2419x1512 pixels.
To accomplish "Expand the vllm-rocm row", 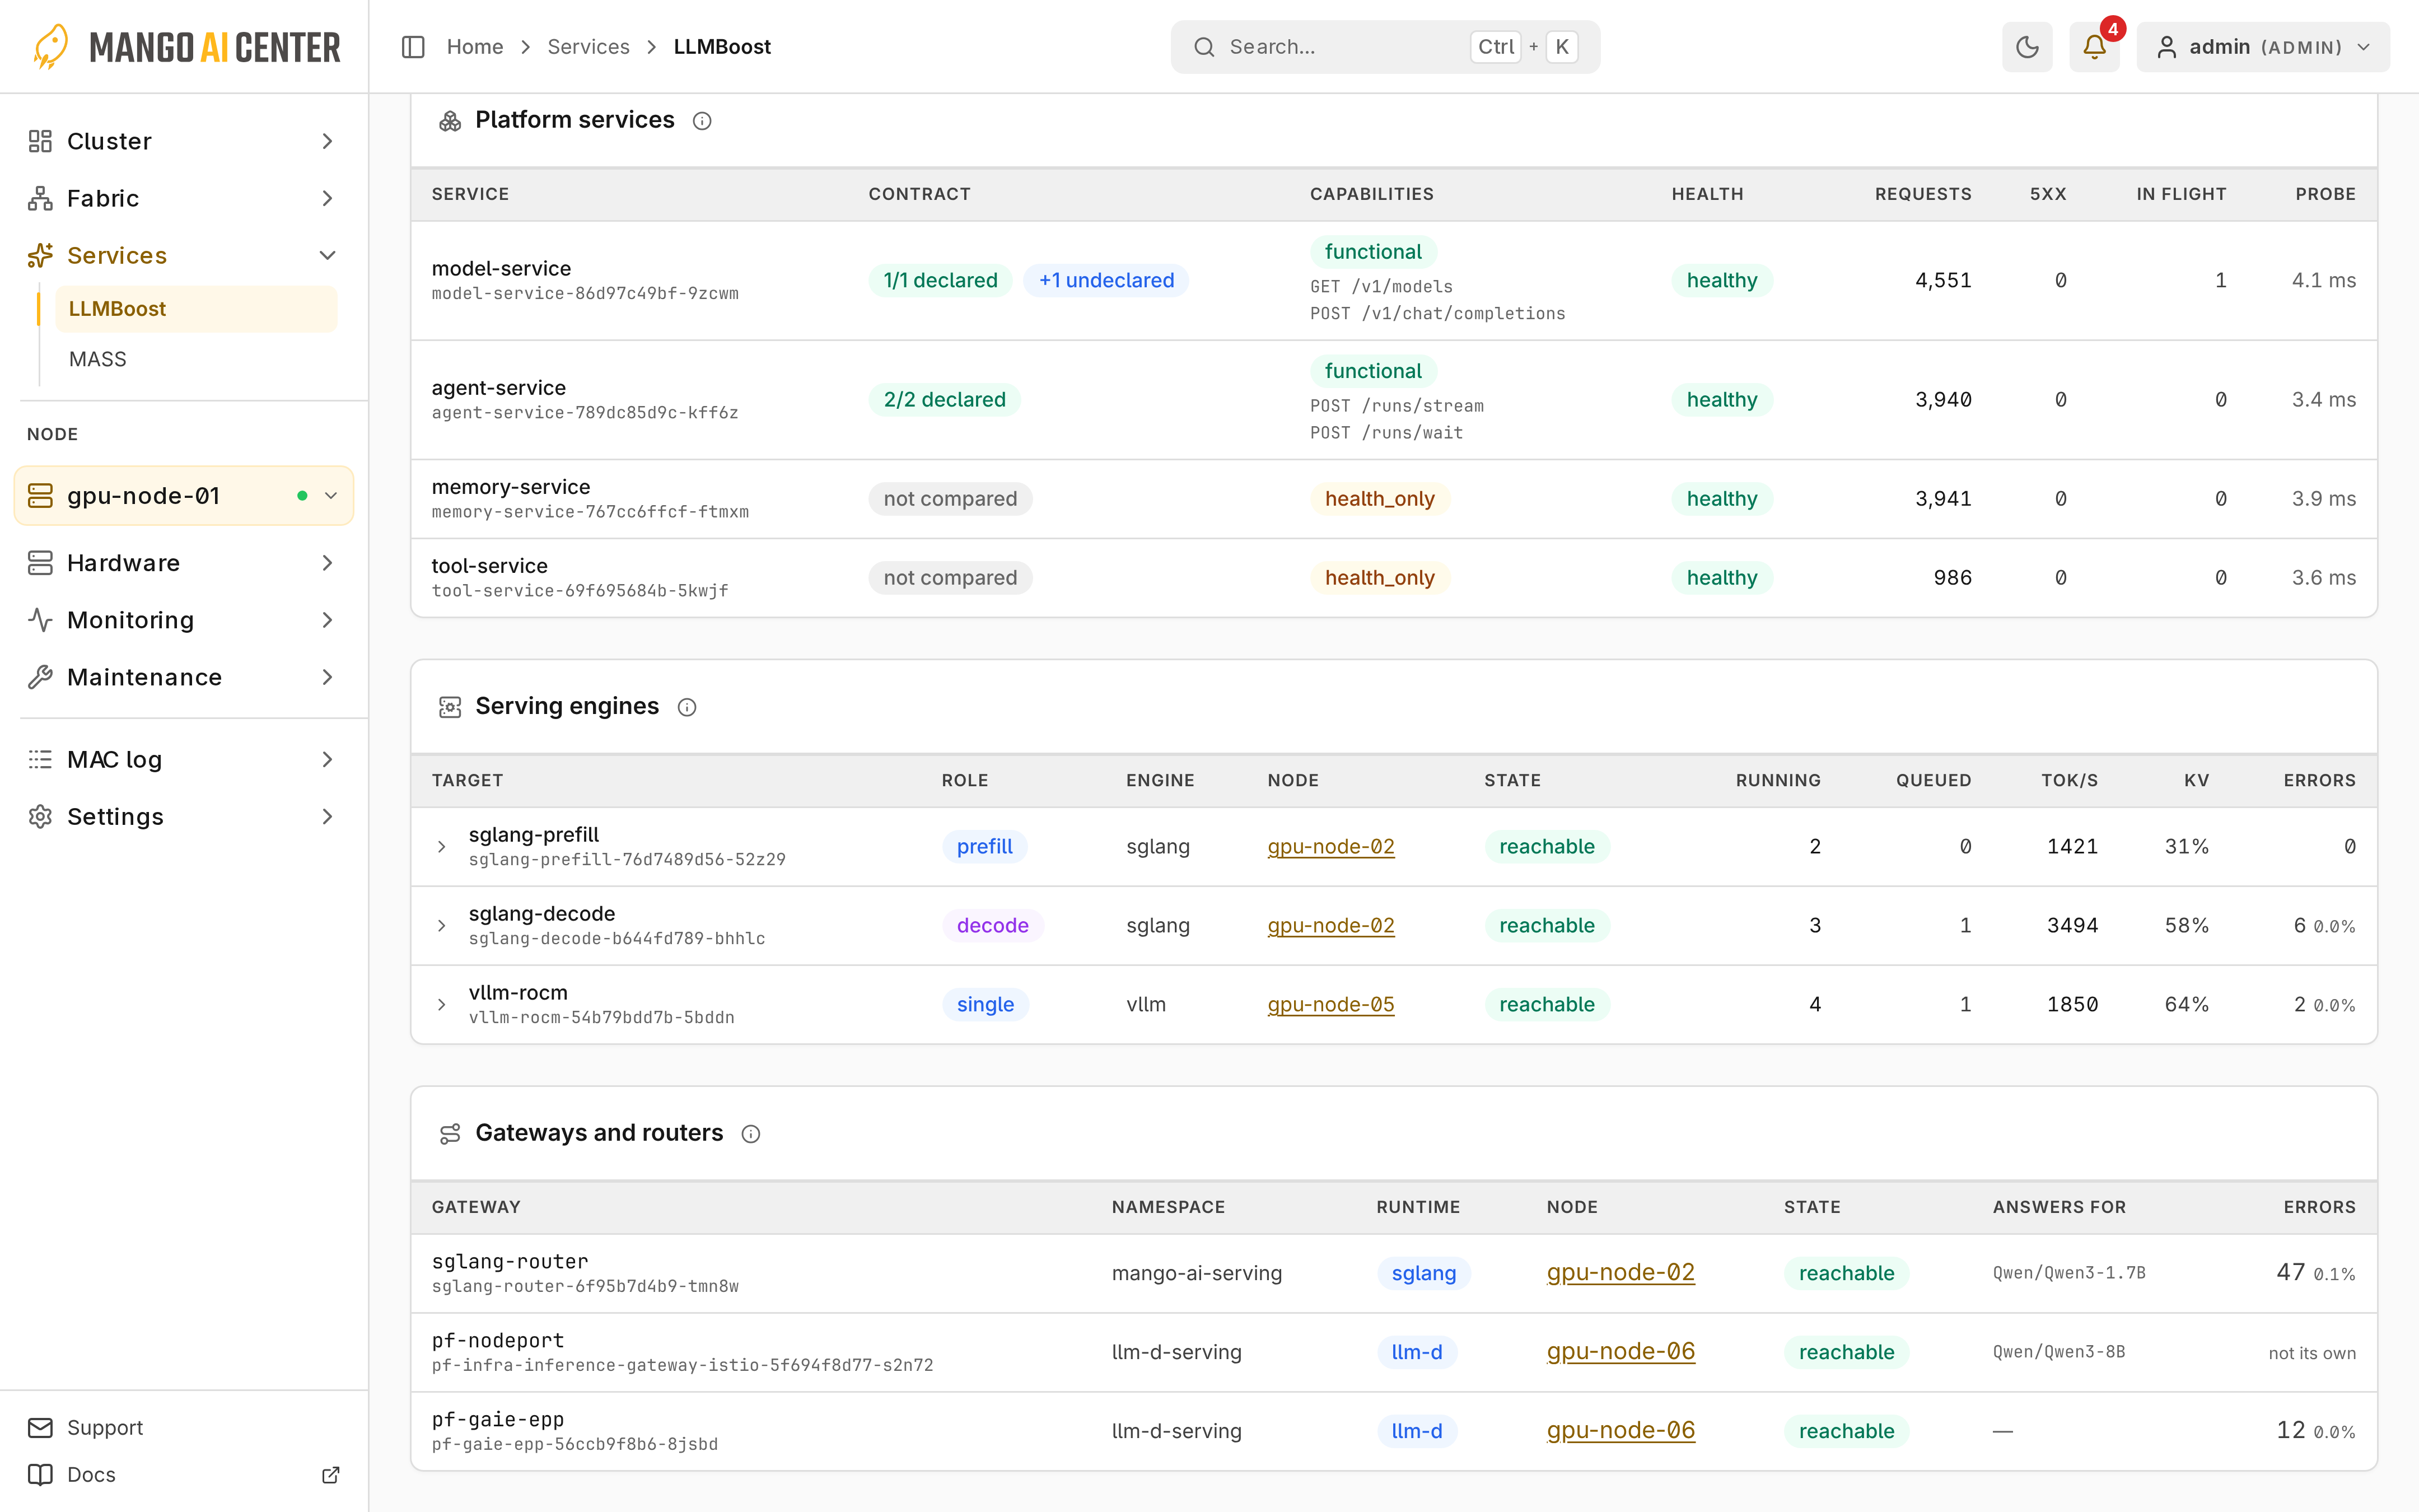I will coord(442,1005).
